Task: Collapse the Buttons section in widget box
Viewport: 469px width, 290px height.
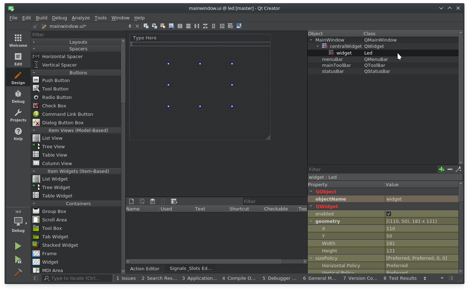Action: tap(34, 72)
